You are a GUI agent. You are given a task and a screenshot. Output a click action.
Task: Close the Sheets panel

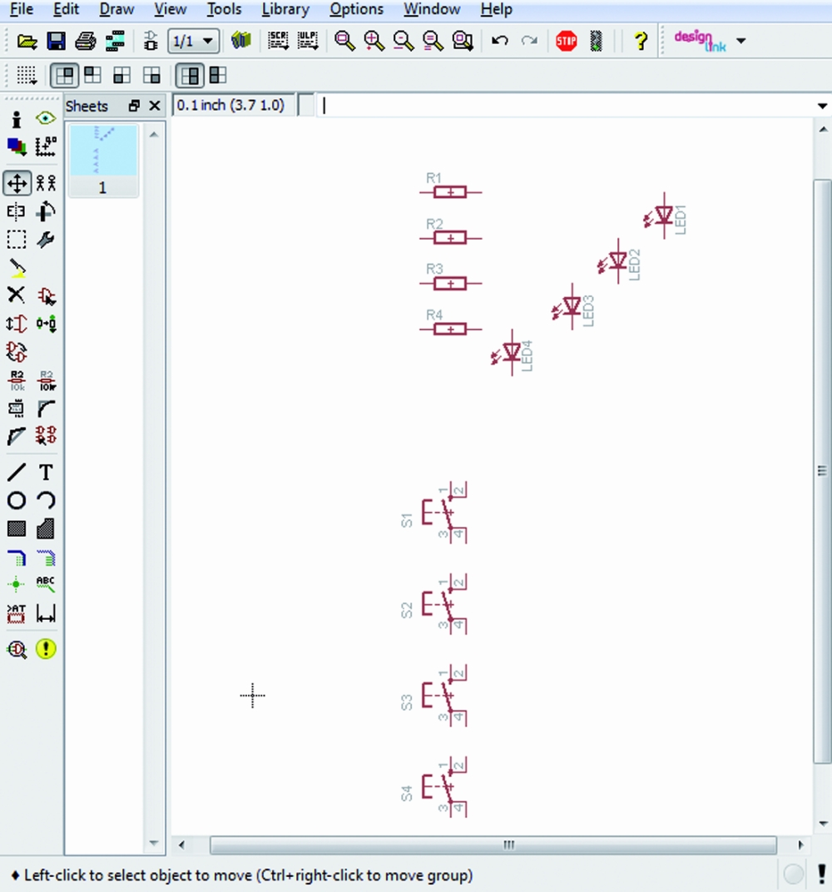[154, 106]
